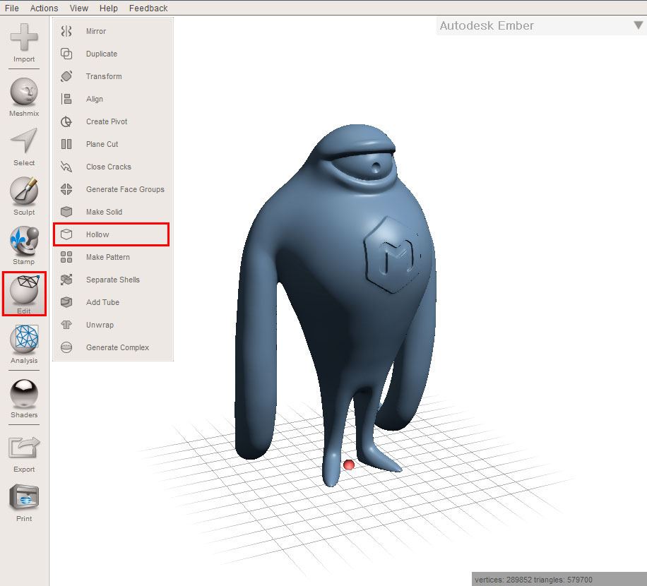This screenshot has width=647, height=586.
Task: Open the Print tool
Action: [x=24, y=503]
